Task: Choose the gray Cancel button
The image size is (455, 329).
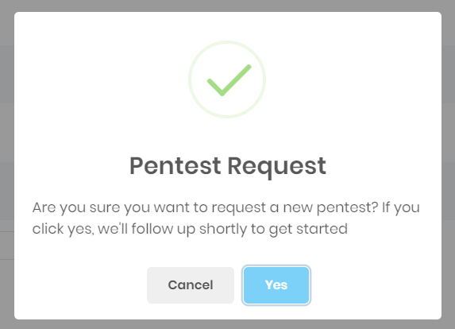Action: 191,285
